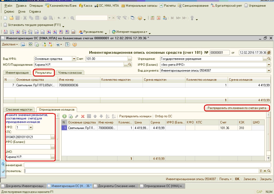The image size is (274, 194).
Task: Select the Списание недостач tab
Action: pos(19,109)
